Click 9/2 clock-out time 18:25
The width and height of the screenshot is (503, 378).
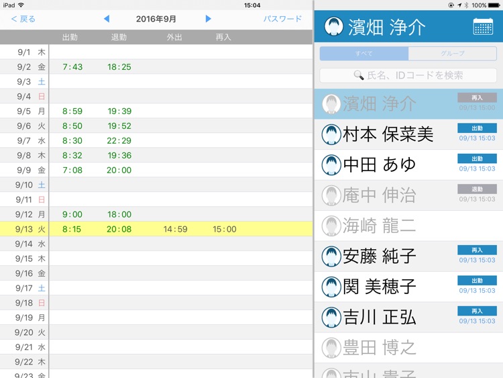[x=119, y=66]
